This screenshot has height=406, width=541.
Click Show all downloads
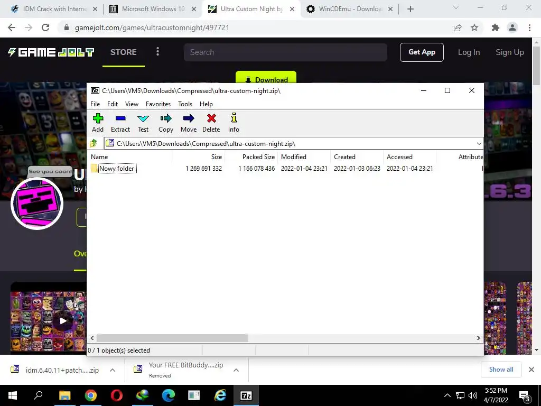pyautogui.click(x=501, y=370)
